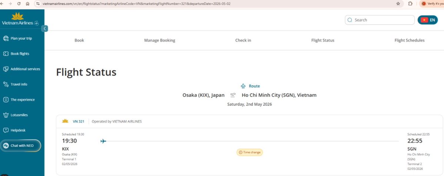444x176 pixels.
Task: Start Chat with NEO
Action: (x=20, y=145)
